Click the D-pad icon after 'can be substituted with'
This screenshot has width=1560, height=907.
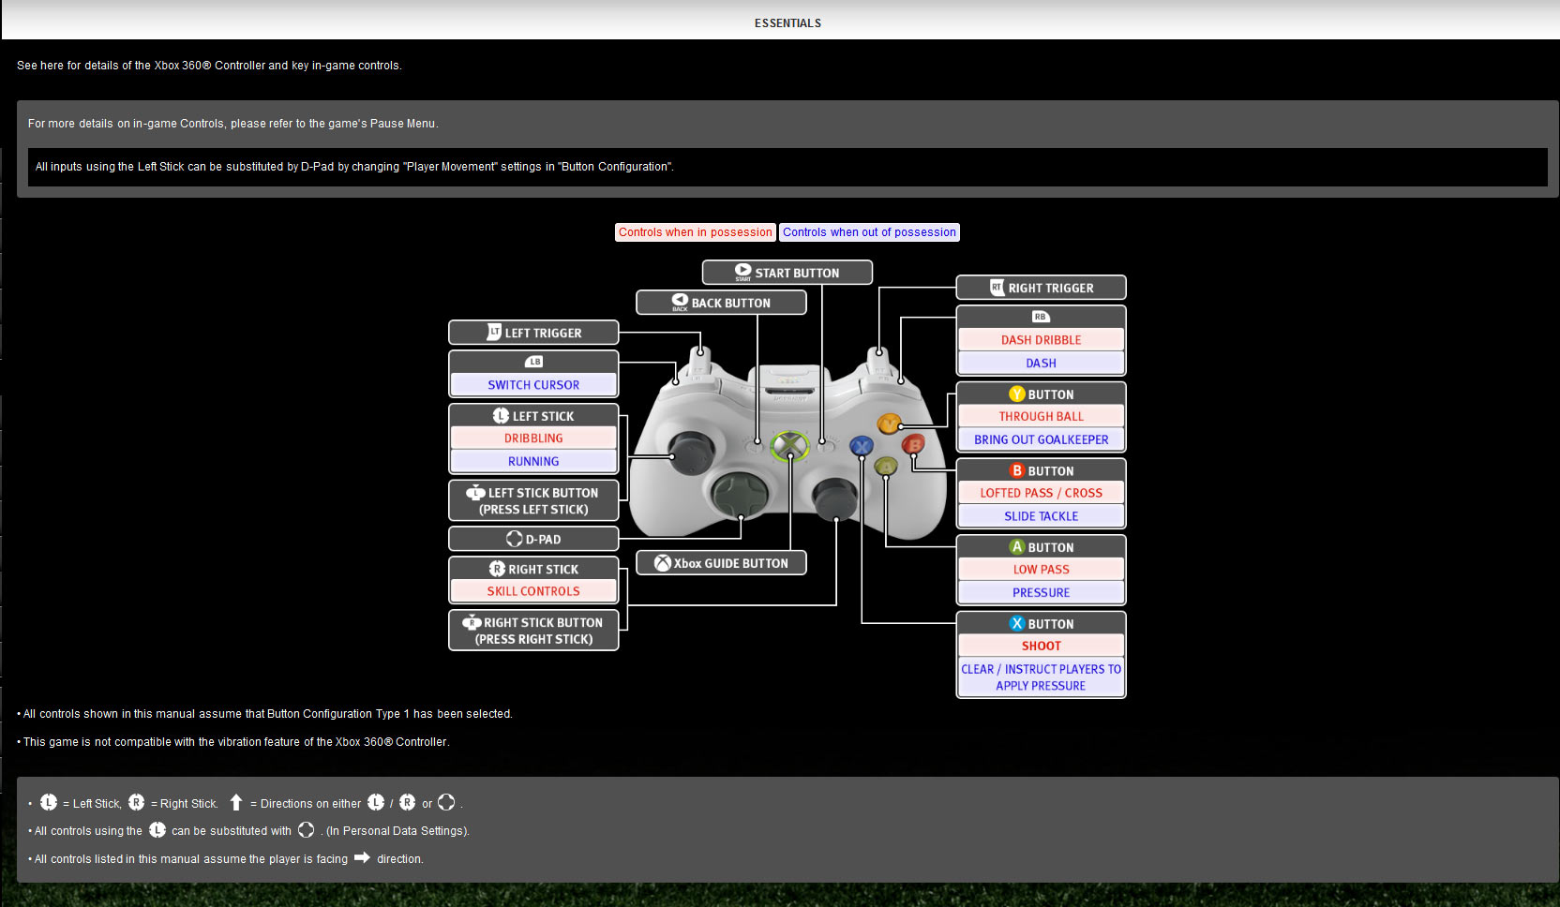(x=306, y=830)
